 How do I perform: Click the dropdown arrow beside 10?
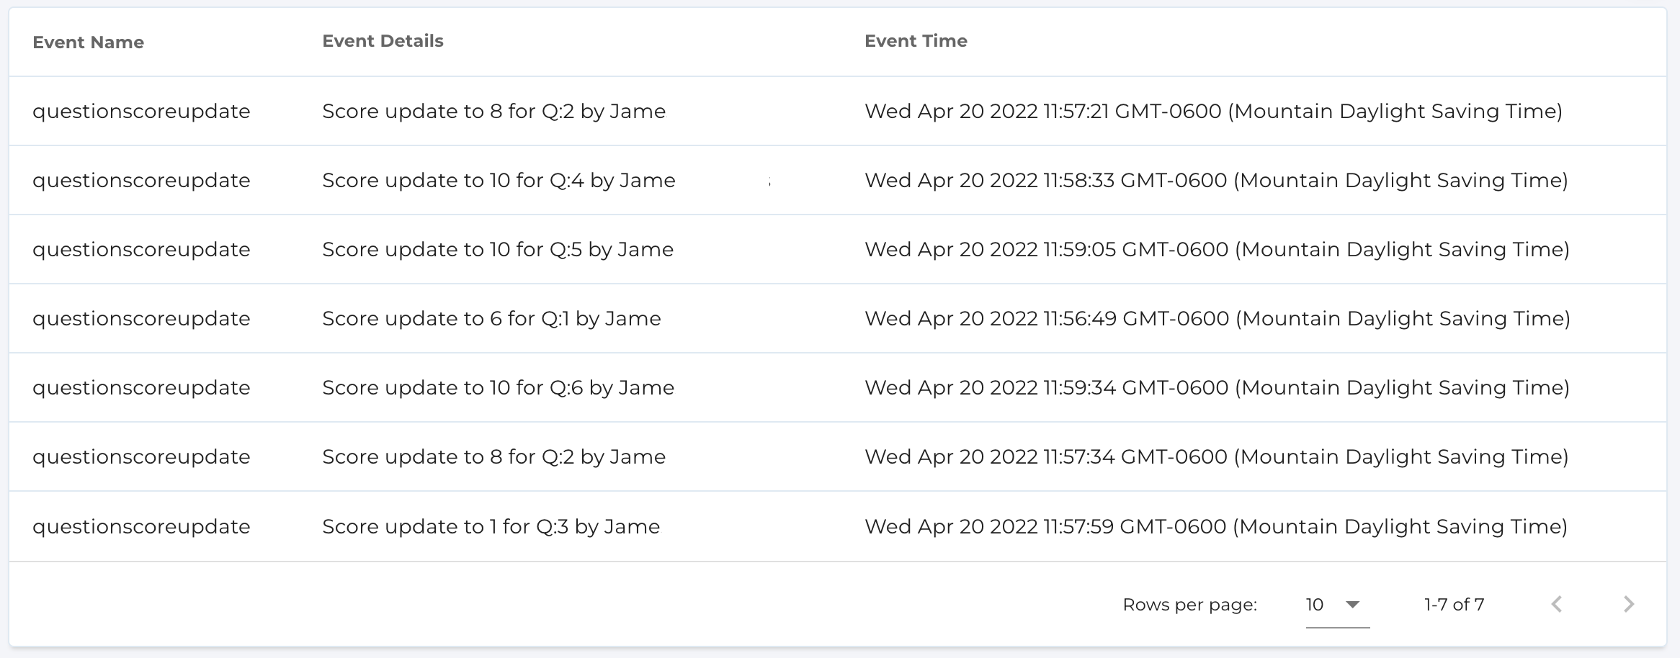click(1353, 605)
